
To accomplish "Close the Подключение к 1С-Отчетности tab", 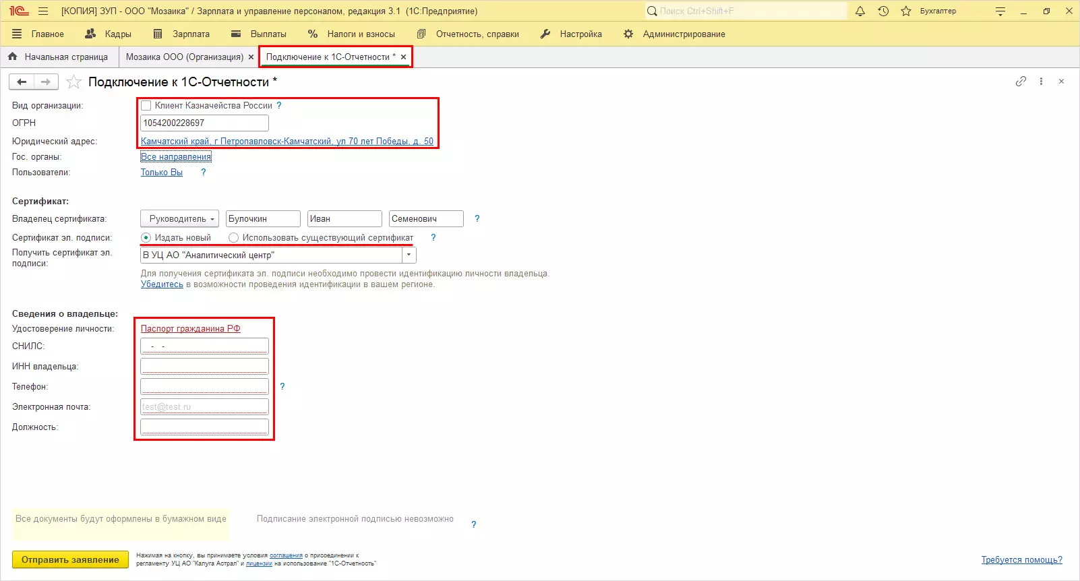I will pyautogui.click(x=403, y=57).
